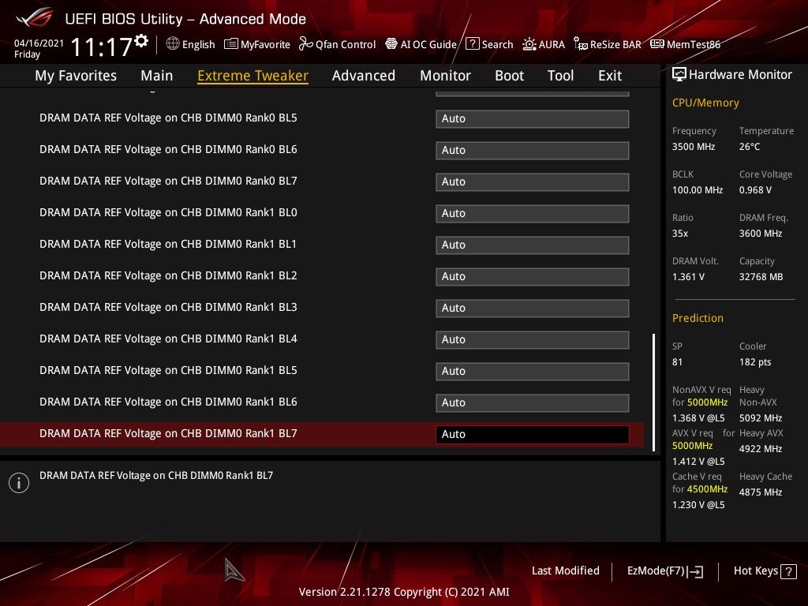The image size is (808, 606).
Task: Select the Extreme Tweaker tab
Action: [x=253, y=76]
